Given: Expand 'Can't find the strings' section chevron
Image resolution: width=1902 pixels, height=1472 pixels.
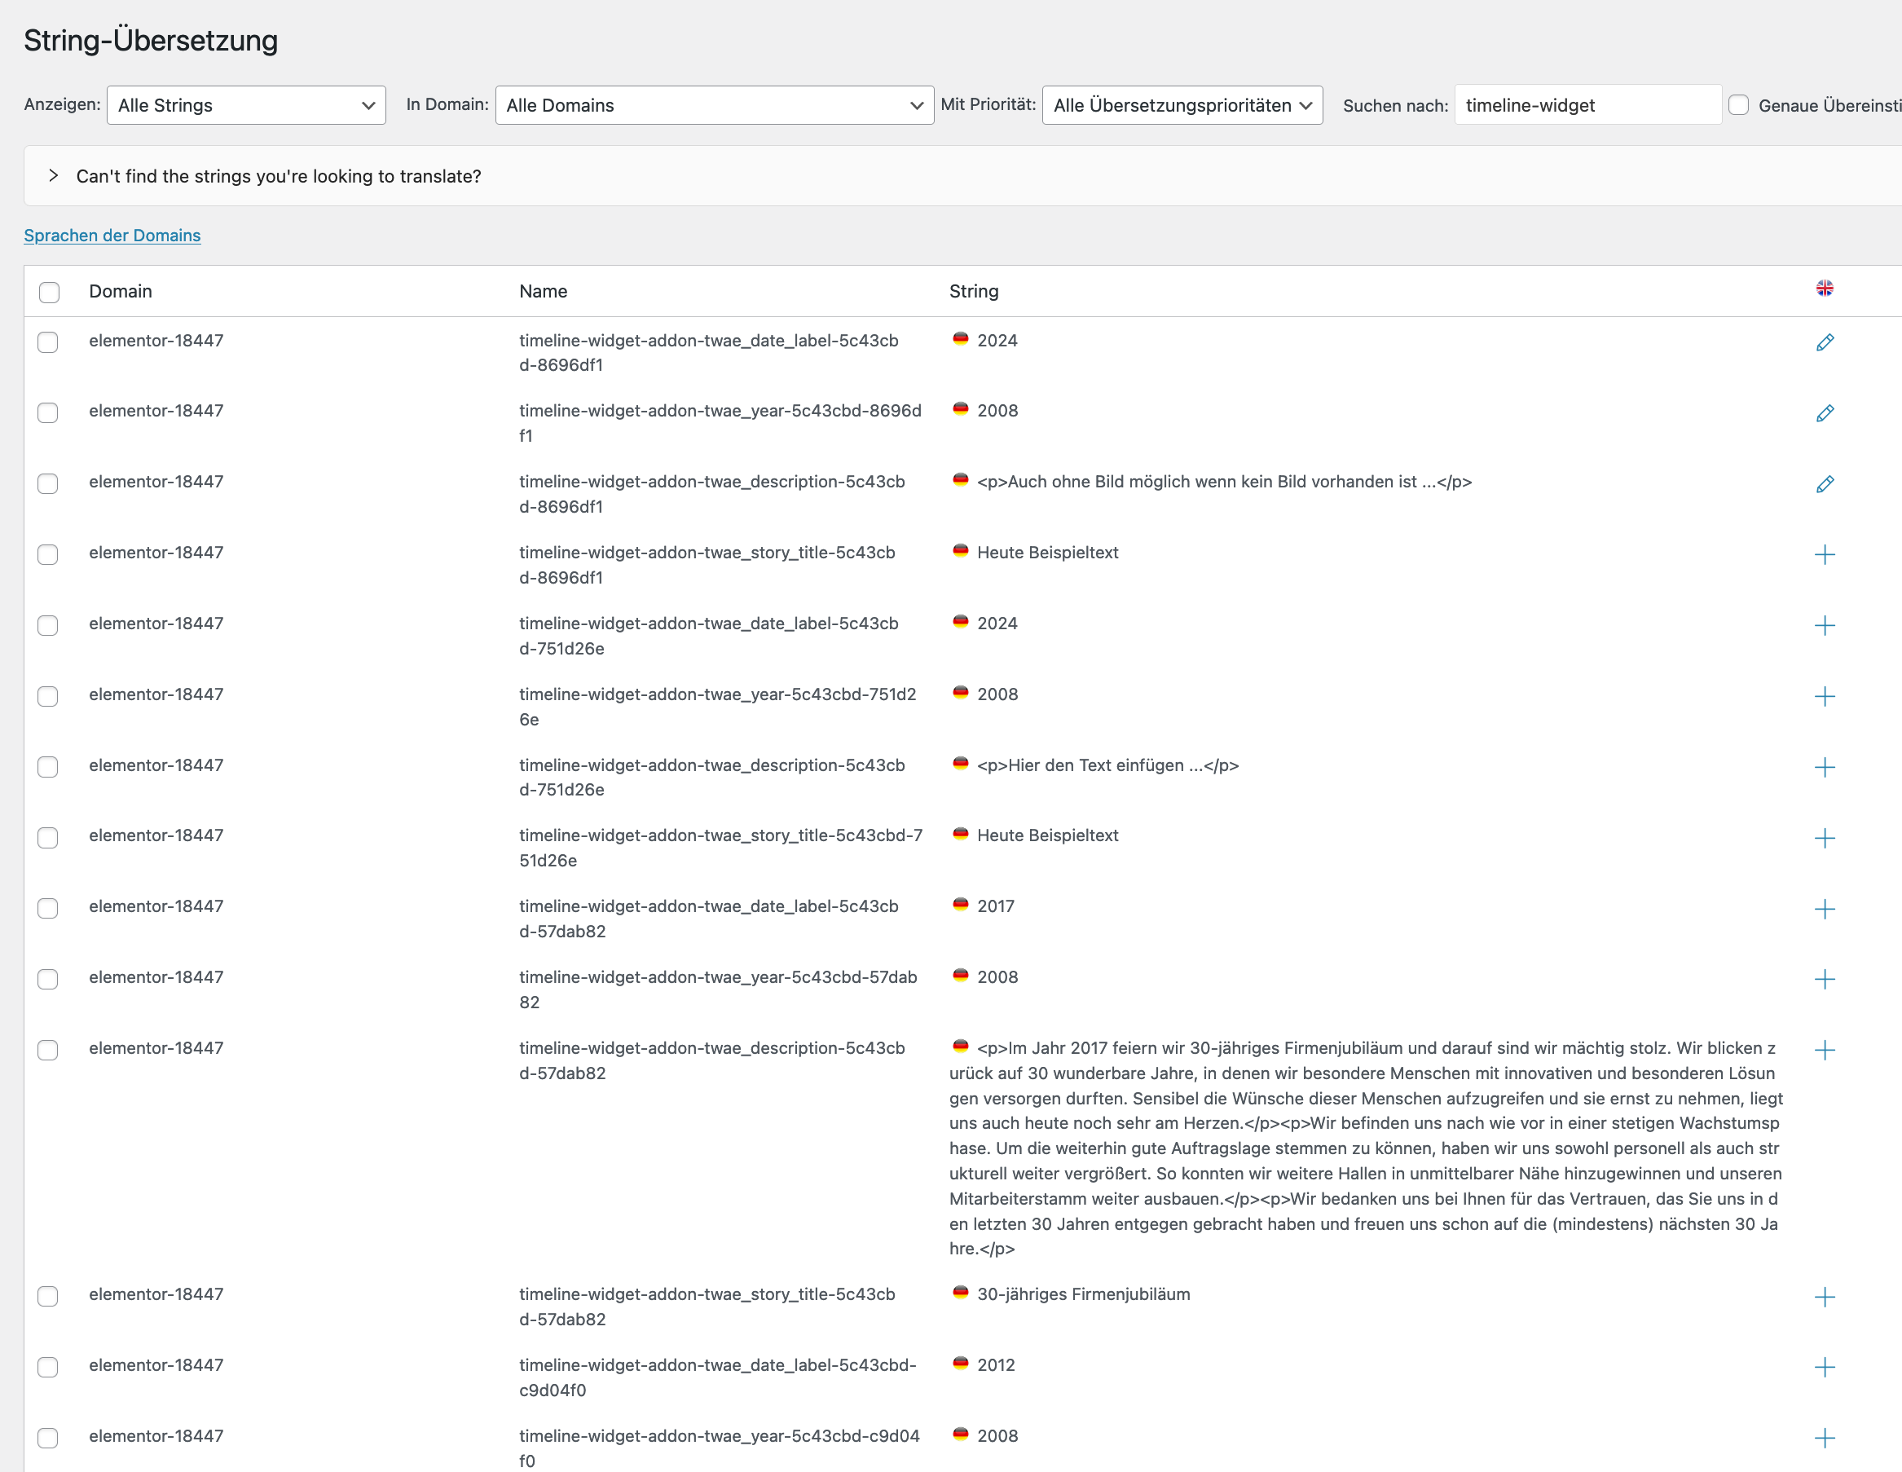Looking at the screenshot, I should tap(53, 176).
